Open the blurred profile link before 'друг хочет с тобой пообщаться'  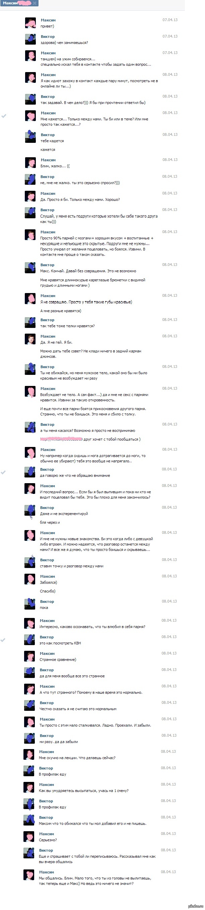pos(61,439)
